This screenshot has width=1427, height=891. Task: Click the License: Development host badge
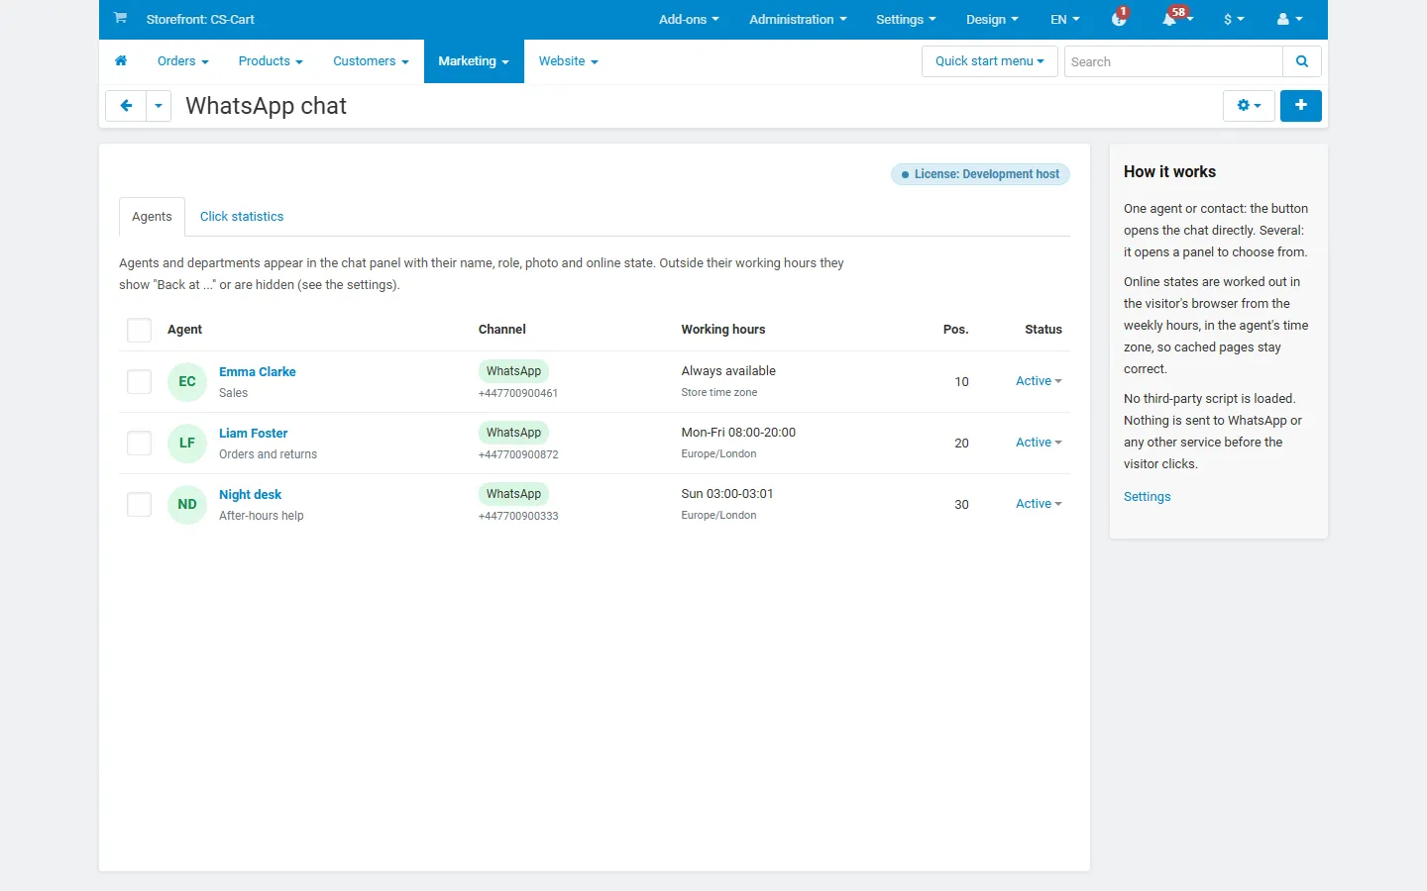pos(980,174)
